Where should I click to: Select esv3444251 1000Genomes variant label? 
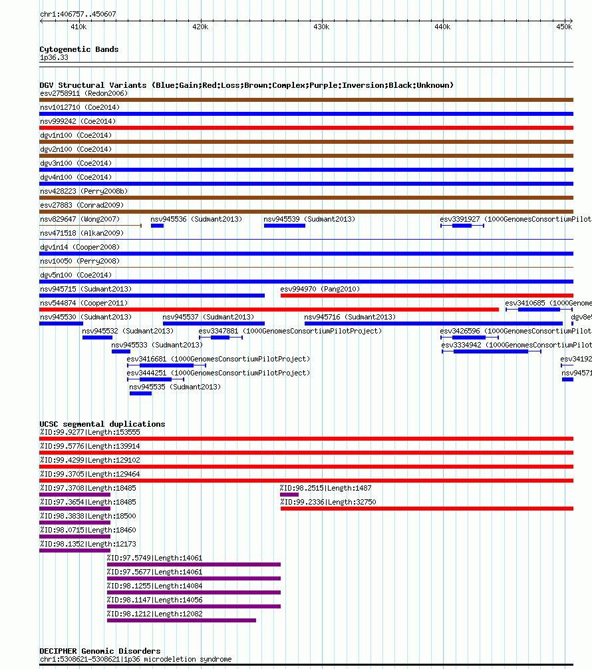218,373
